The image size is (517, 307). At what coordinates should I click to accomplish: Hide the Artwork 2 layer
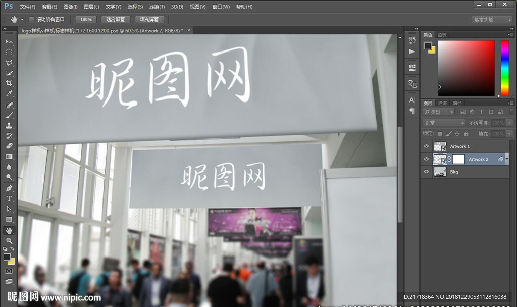point(426,159)
